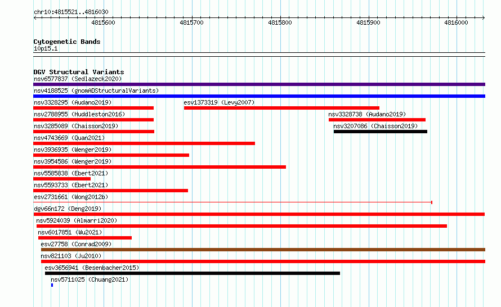
Task: Select the black nsv3207086 variant bar
Action: click(381, 132)
